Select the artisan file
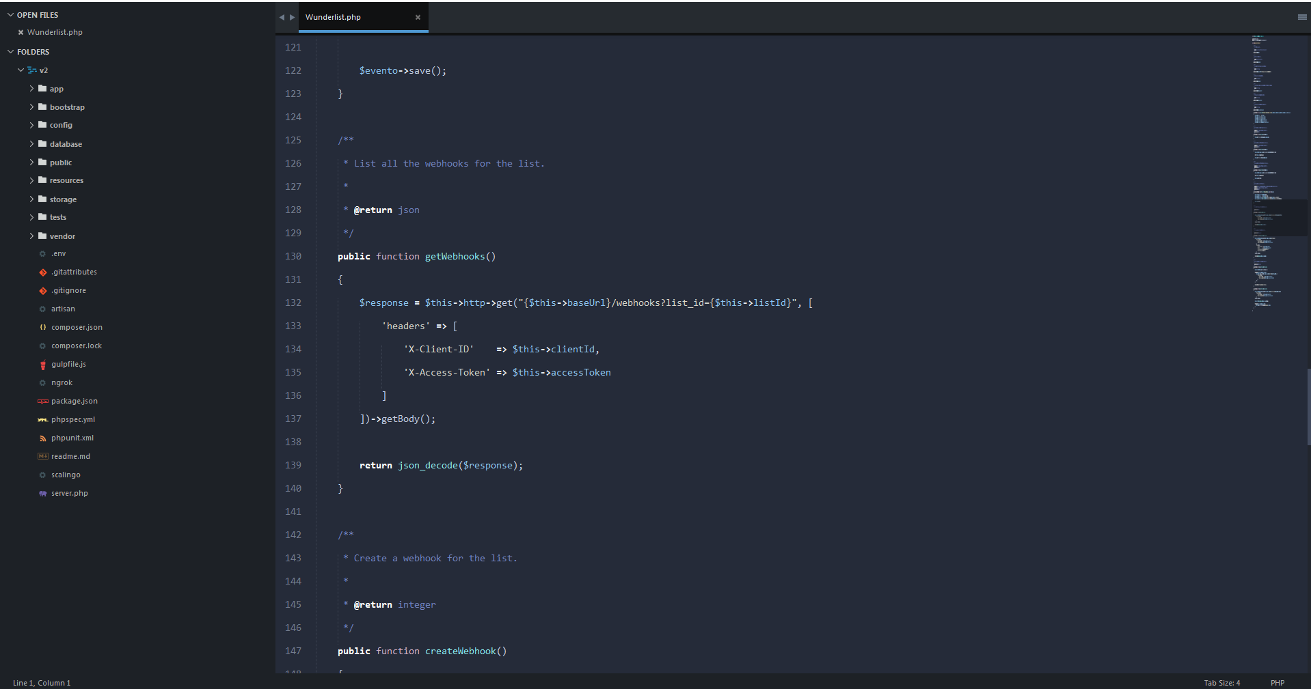The height and width of the screenshot is (689, 1311). point(64,309)
